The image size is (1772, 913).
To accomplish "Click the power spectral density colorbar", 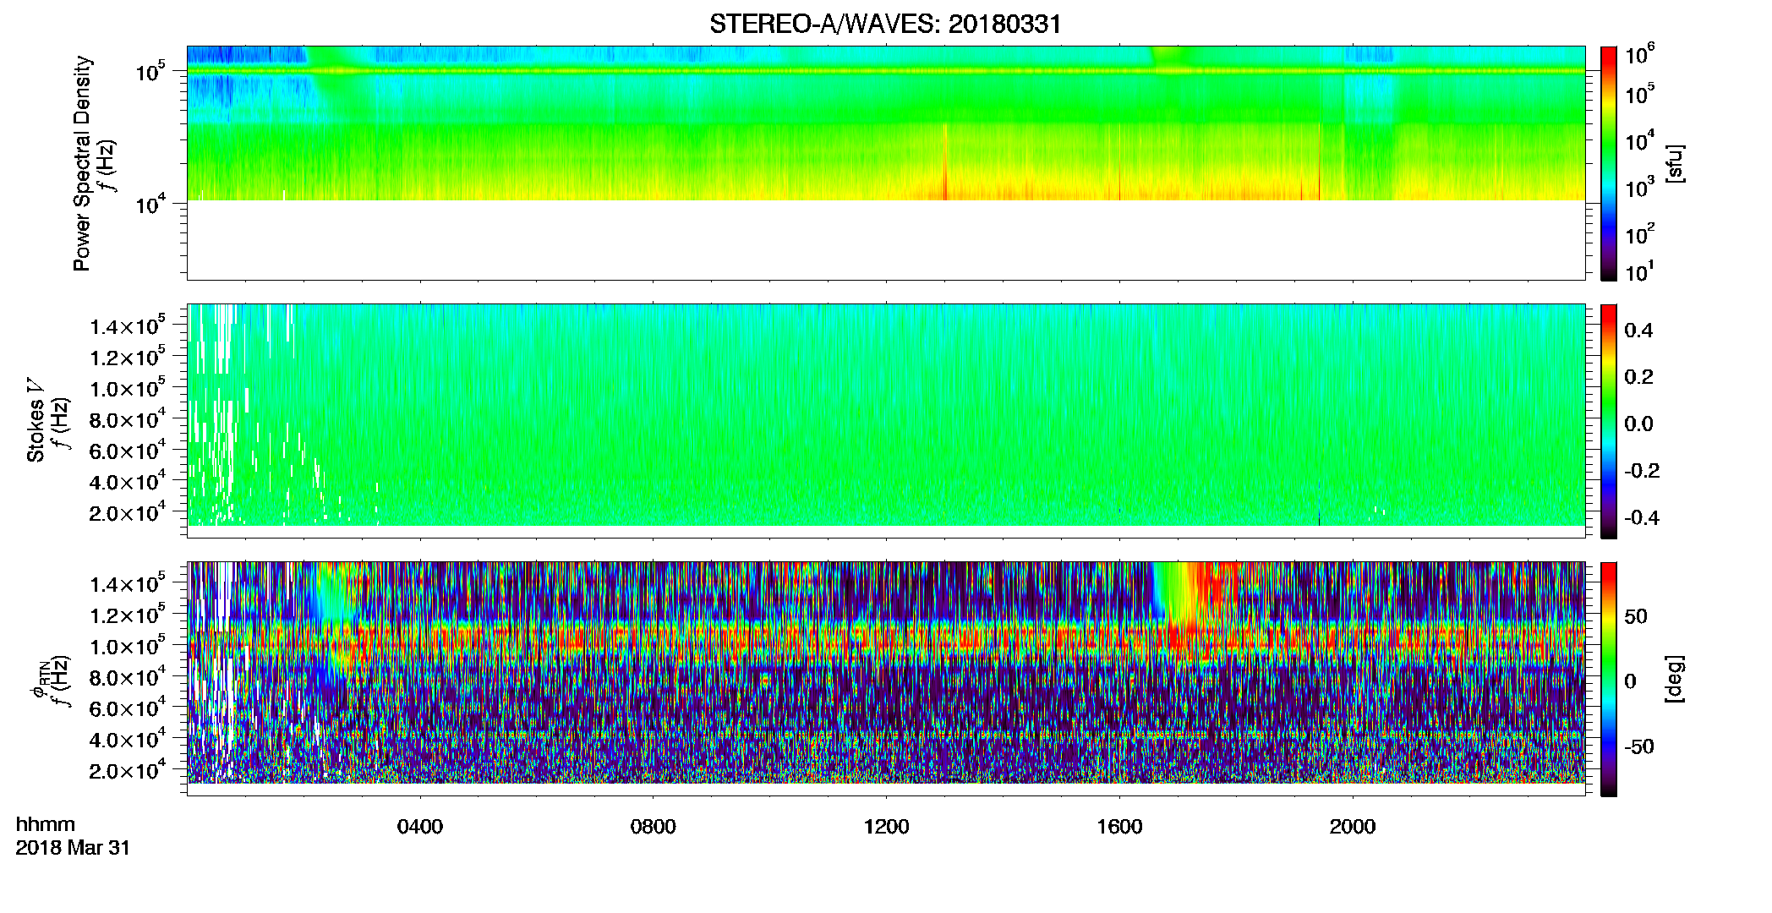I will tap(1609, 163).
